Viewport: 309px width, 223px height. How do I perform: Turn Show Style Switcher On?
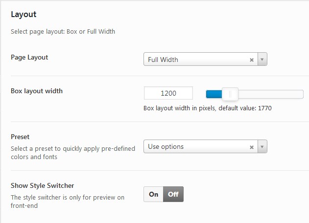tap(153, 194)
